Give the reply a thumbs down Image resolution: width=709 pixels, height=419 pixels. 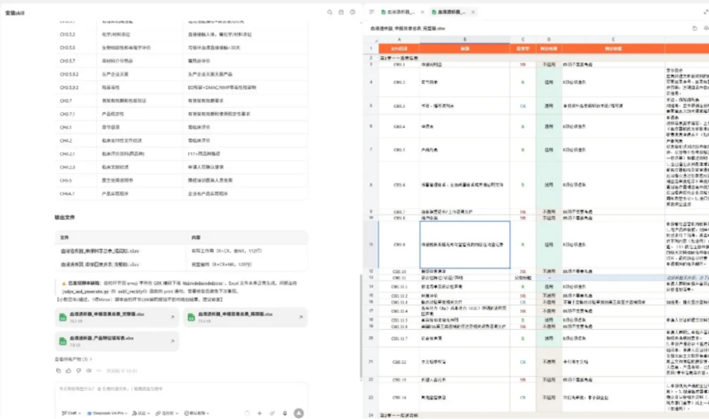[78, 370]
